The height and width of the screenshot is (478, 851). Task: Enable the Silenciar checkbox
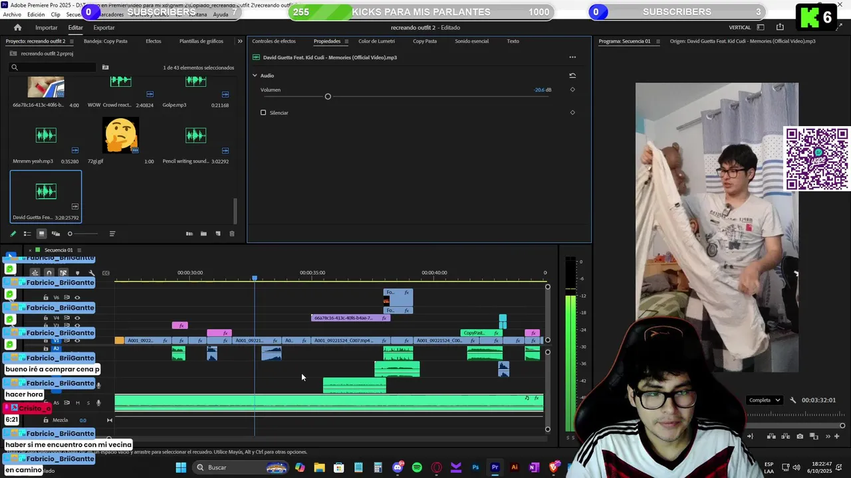(x=263, y=113)
